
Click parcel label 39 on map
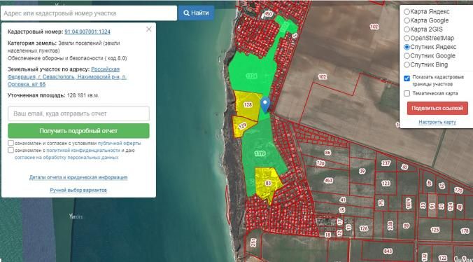coord(362,171)
